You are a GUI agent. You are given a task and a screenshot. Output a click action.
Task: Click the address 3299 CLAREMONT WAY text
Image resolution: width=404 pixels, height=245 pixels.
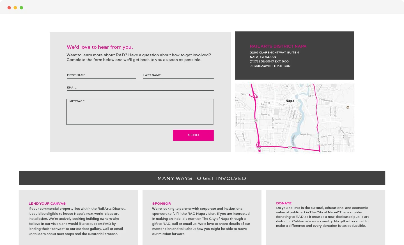pyautogui.click(x=274, y=52)
